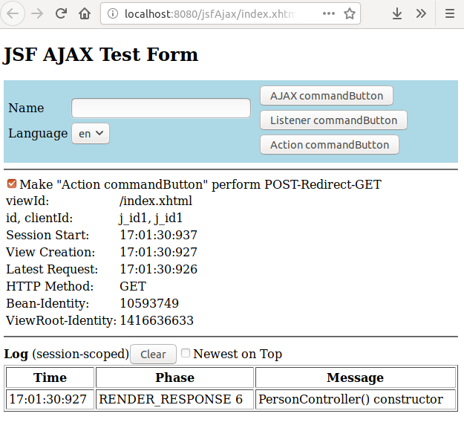Image resolution: width=464 pixels, height=431 pixels.
Task: Click the browser Back arrow button
Action: pos(15,13)
